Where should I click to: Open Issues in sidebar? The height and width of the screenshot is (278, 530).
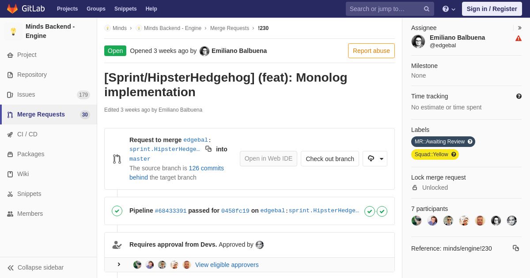coord(49,94)
